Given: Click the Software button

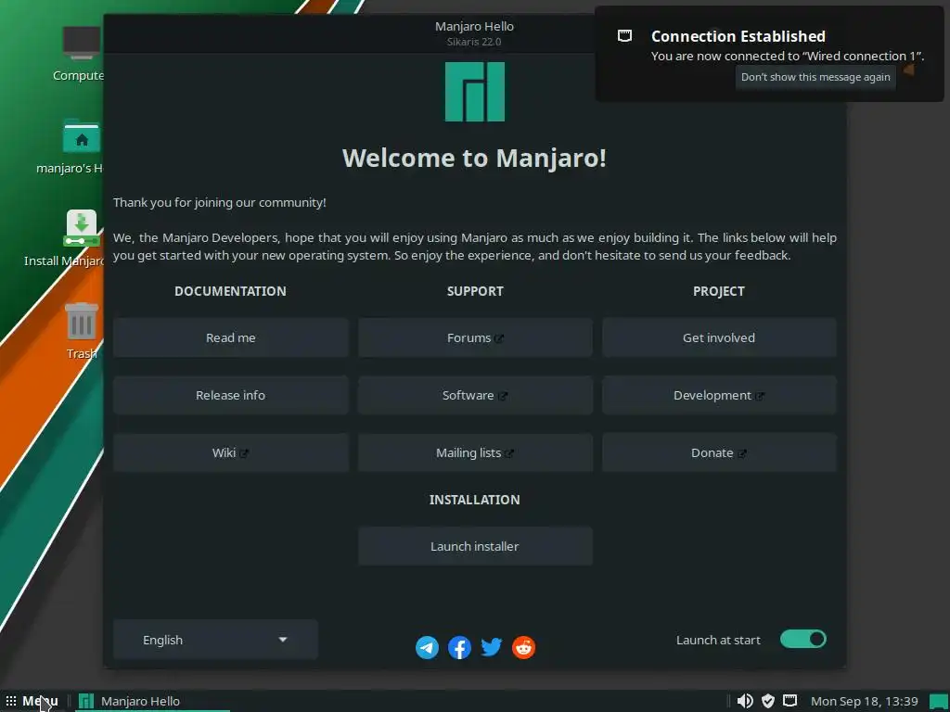Looking at the screenshot, I should pyautogui.click(x=475, y=395).
